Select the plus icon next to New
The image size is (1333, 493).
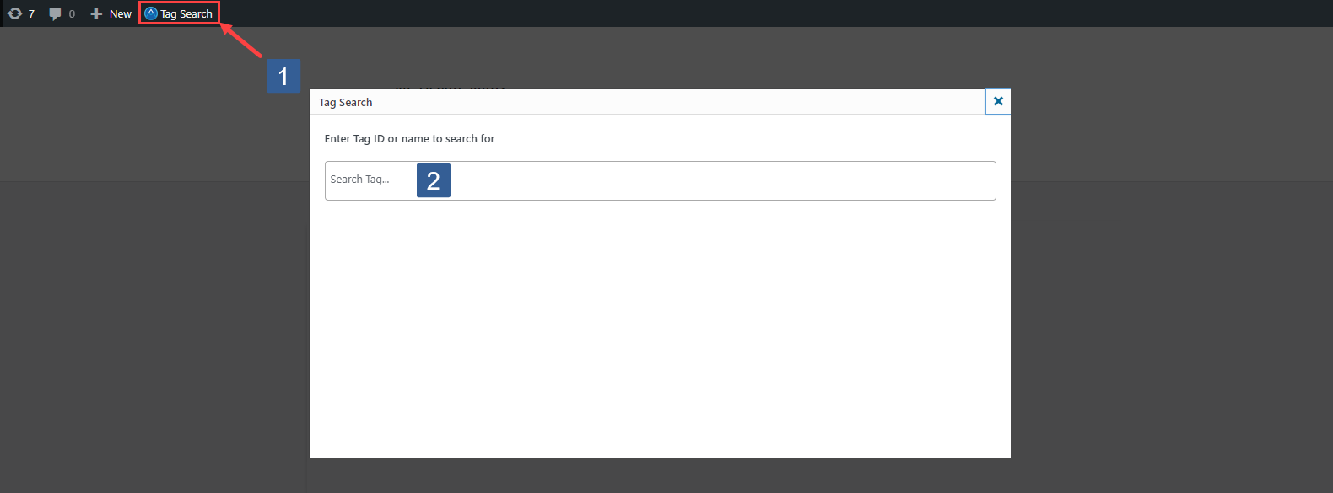click(x=94, y=13)
